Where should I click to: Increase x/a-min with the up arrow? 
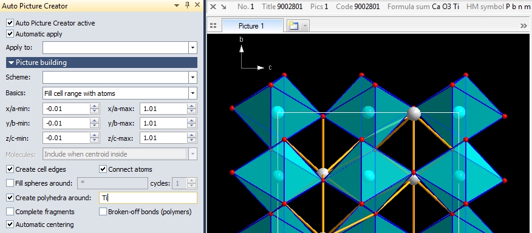95,106
